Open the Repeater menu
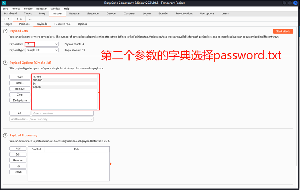 [41, 9]
